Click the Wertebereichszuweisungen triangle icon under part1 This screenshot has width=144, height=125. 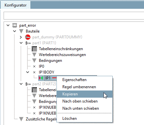click(x=34, y=55)
